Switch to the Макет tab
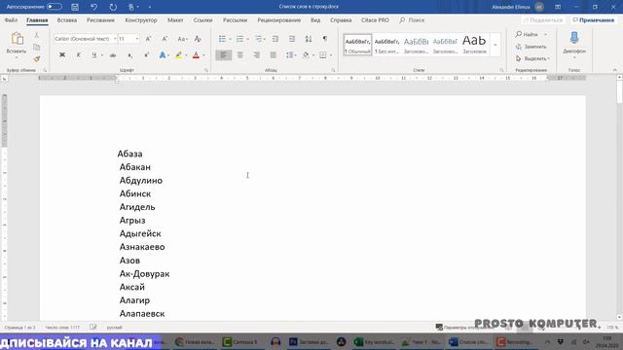 pyautogui.click(x=175, y=19)
